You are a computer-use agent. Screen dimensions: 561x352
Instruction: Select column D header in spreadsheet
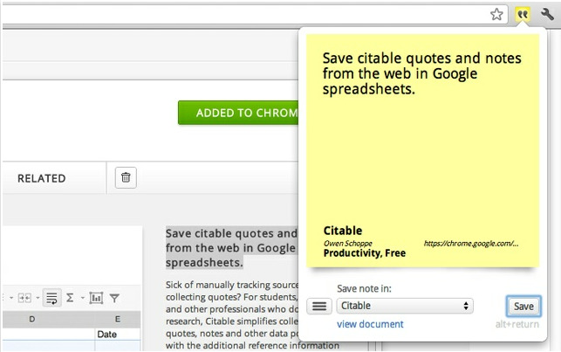(x=32, y=320)
